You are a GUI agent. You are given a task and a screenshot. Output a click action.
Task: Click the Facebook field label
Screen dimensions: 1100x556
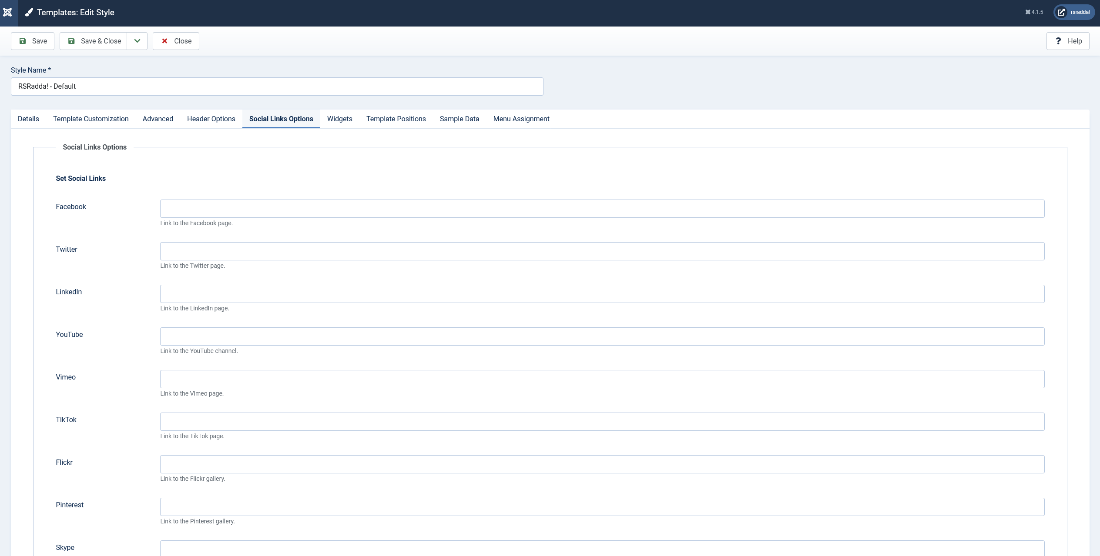pos(71,207)
